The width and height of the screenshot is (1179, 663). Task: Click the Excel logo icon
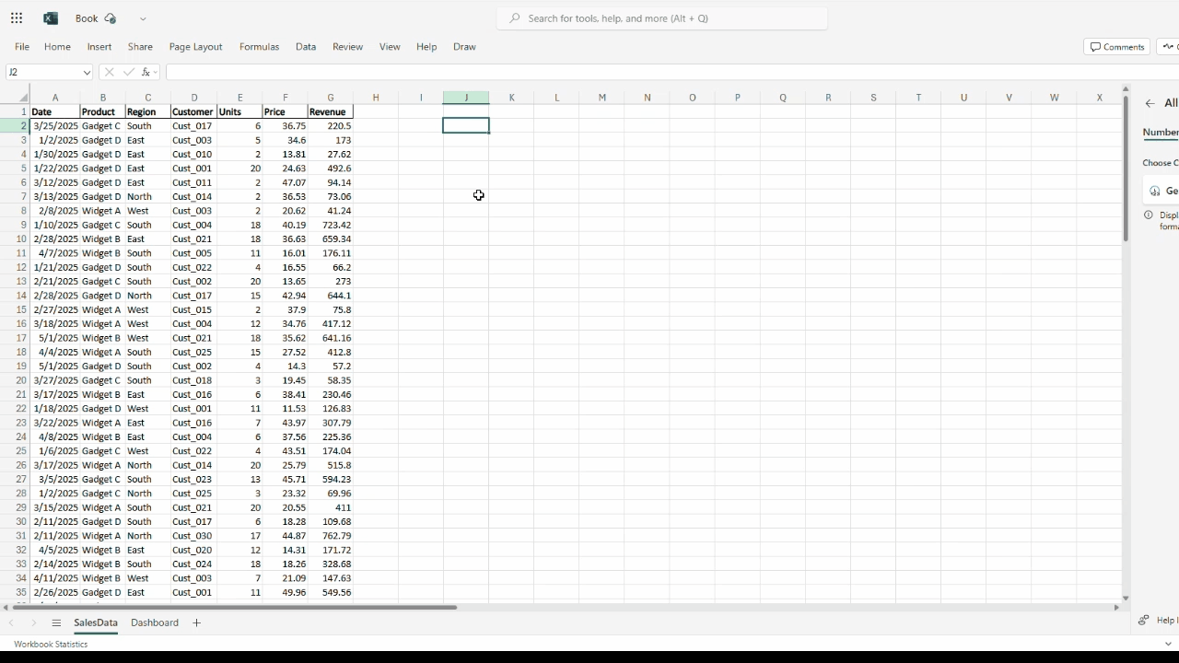coord(51,18)
